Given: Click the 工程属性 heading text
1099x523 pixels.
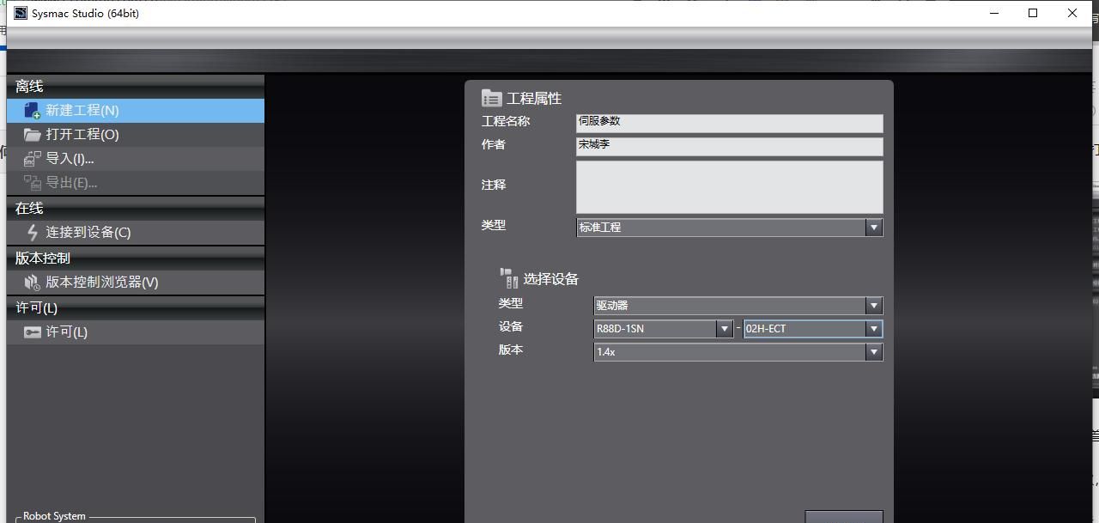Looking at the screenshot, I should point(534,98).
